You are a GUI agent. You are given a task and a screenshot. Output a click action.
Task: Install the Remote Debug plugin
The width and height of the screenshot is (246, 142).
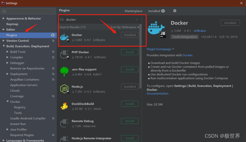pos(130,121)
